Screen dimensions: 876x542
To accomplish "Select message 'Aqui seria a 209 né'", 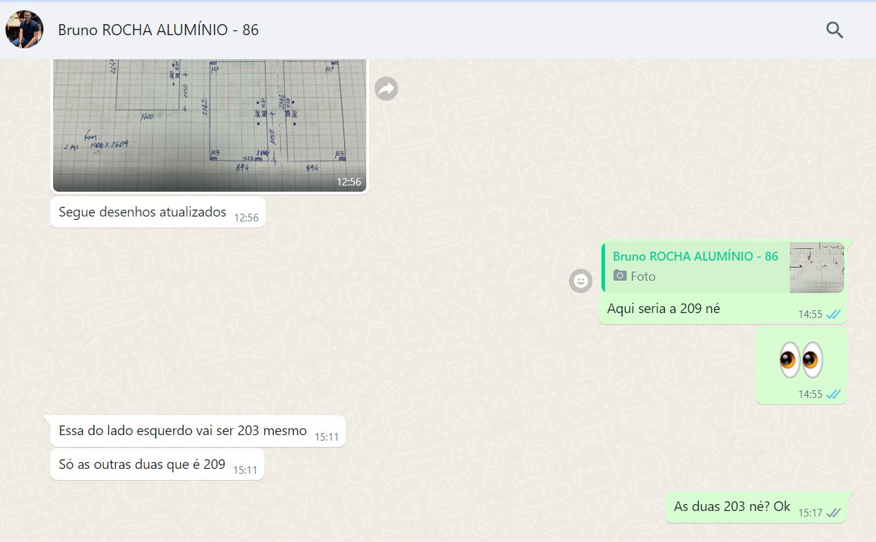I will click(x=664, y=309).
